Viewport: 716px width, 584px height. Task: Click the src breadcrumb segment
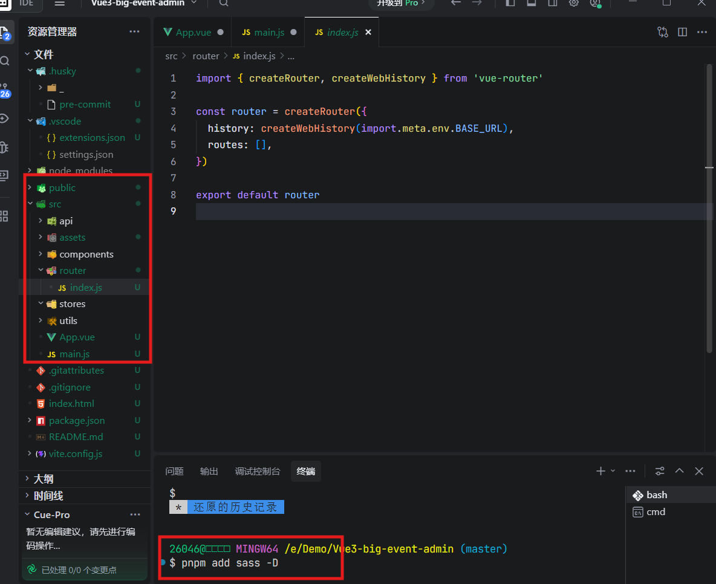(171, 56)
